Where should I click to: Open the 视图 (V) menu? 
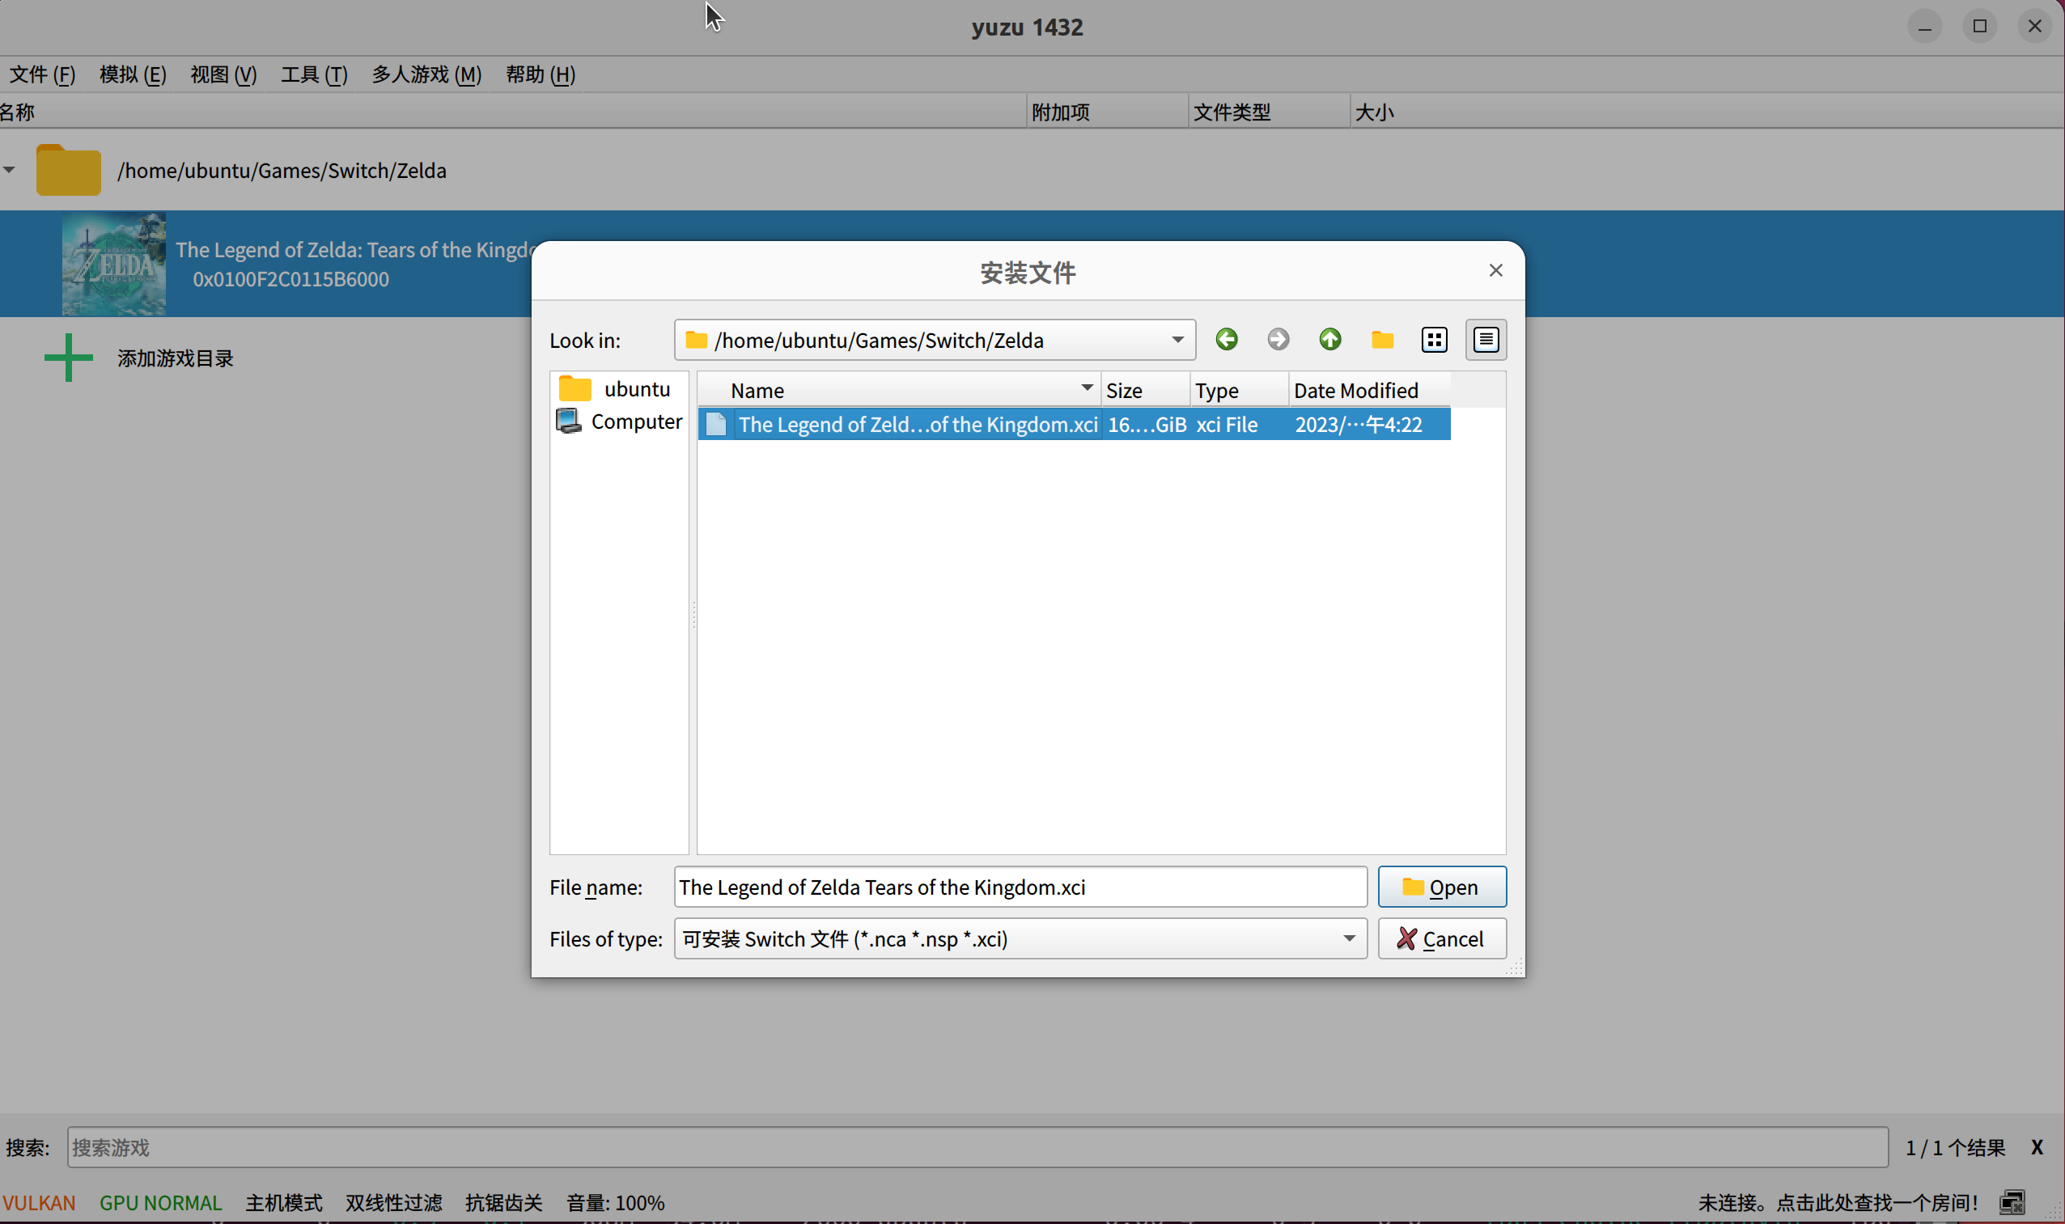[223, 74]
